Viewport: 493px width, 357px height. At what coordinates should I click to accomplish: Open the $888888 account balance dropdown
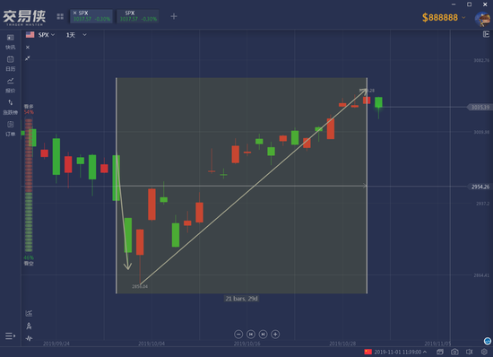pos(444,17)
